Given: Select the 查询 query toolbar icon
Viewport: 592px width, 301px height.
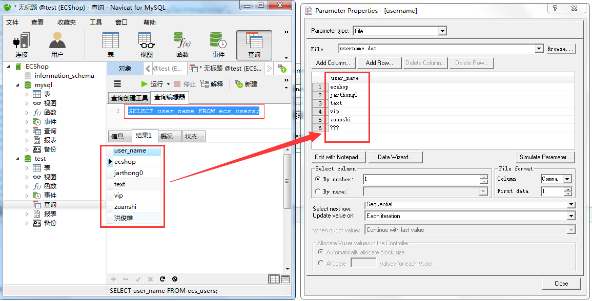Looking at the screenshot, I should tap(254, 45).
